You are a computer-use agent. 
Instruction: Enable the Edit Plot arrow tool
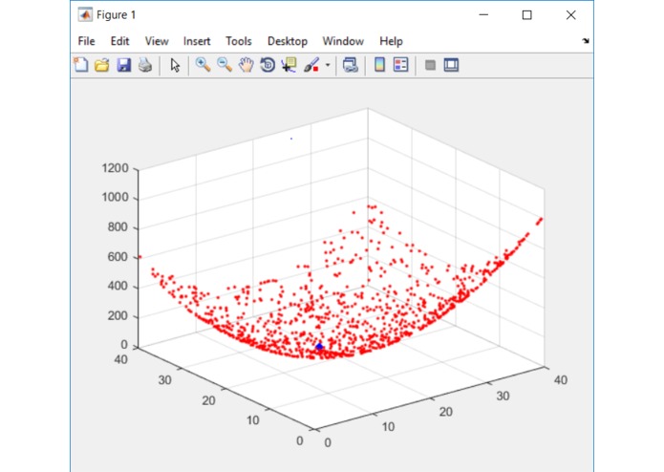175,65
